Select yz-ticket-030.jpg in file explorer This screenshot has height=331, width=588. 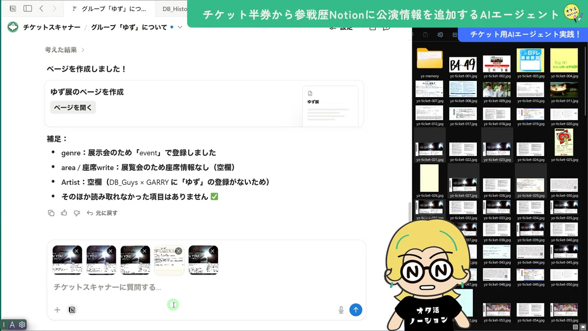tap(564, 187)
